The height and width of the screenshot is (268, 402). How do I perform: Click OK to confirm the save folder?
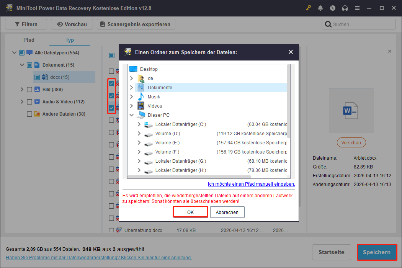(190, 212)
